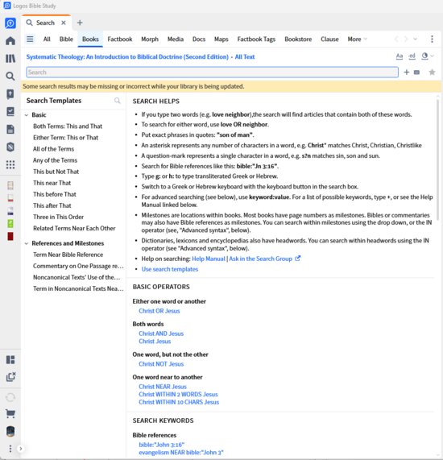Select the Factbook Tags tab

click(256, 39)
